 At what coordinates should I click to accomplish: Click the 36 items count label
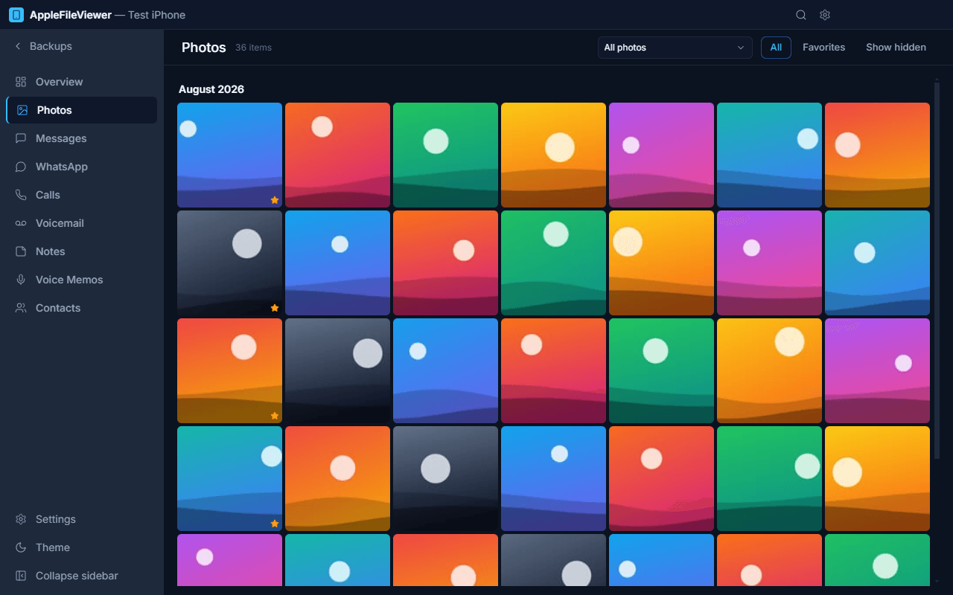click(253, 48)
